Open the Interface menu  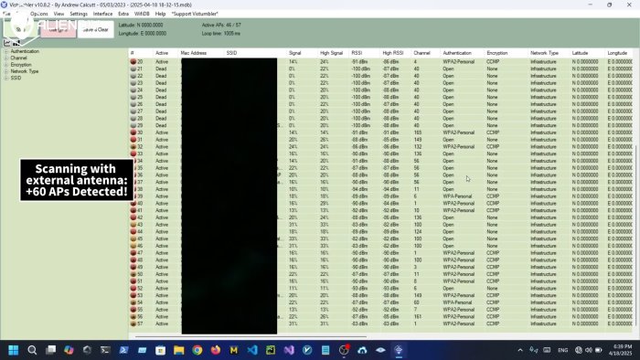(102, 14)
